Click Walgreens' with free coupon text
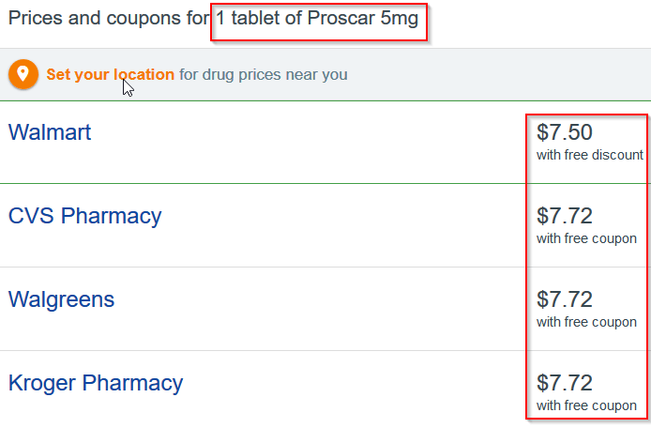The width and height of the screenshot is (651, 428). coord(586,323)
